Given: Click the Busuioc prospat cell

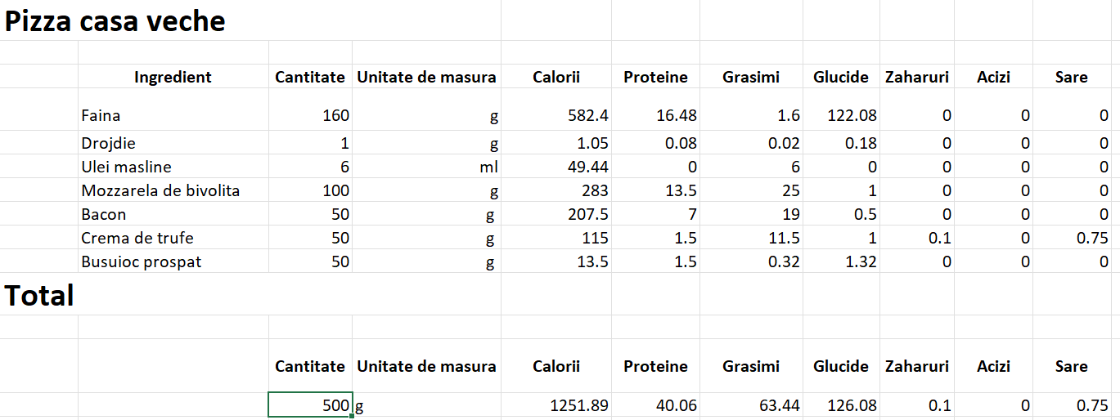Looking at the screenshot, I should (x=173, y=261).
